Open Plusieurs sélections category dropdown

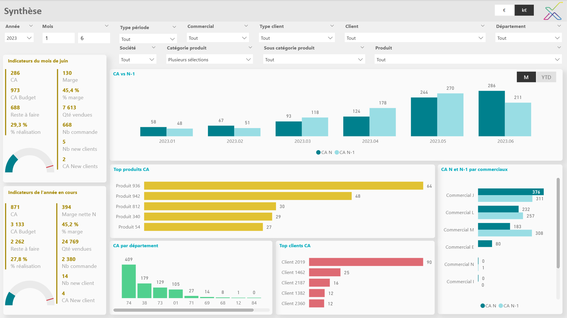tap(209, 60)
